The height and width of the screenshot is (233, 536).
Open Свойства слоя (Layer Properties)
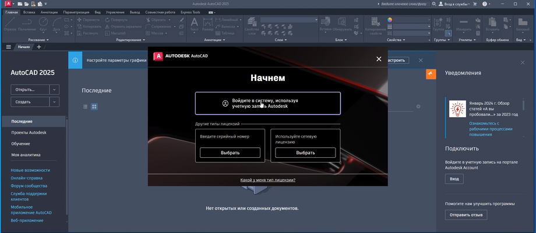(252, 26)
